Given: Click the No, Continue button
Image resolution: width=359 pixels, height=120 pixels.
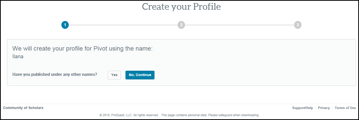Looking at the screenshot, I should pos(140,75).
